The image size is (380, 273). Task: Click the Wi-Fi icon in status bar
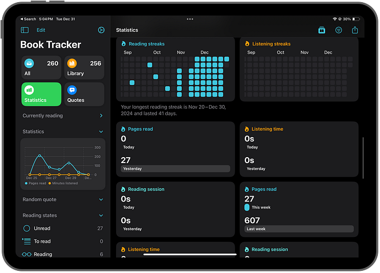point(335,19)
